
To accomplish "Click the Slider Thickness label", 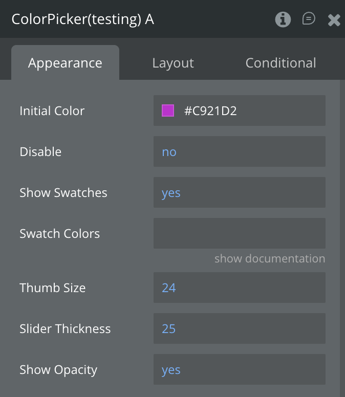I will point(65,329).
